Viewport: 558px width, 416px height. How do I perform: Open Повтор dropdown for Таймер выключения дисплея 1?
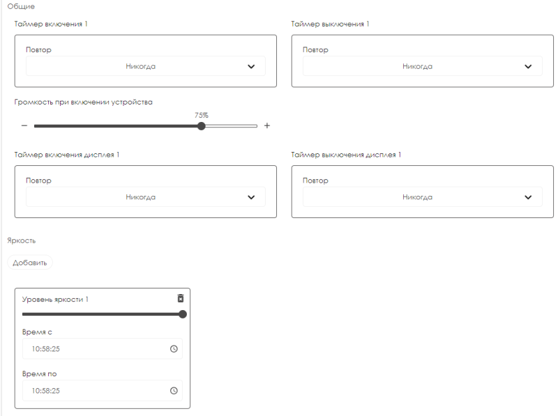tap(417, 197)
